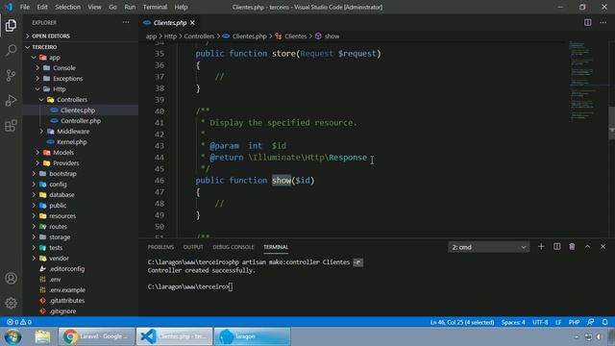Open the Run and Debug view icon

(x=11, y=100)
